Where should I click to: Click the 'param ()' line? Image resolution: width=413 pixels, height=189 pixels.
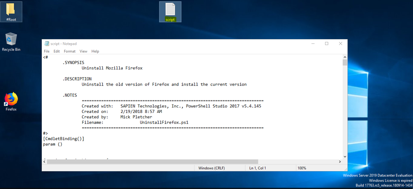pos(52,144)
